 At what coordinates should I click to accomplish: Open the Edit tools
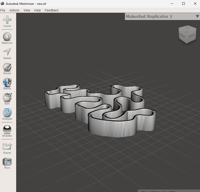pyautogui.click(x=7, y=99)
